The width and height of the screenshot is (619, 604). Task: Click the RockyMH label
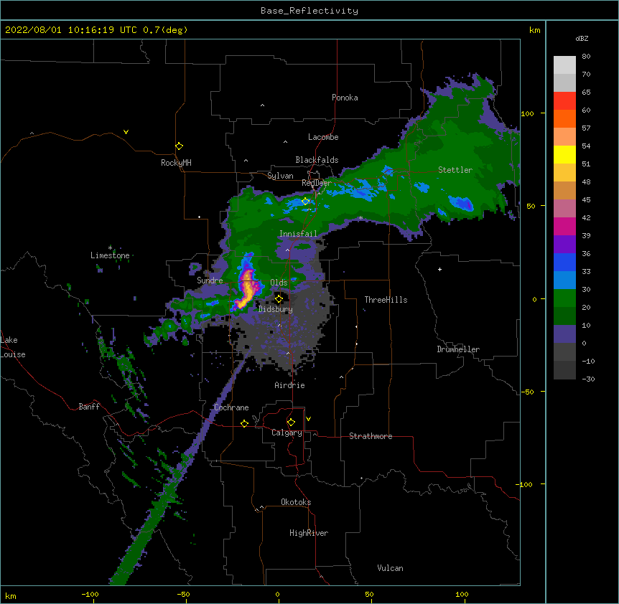coord(176,163)
